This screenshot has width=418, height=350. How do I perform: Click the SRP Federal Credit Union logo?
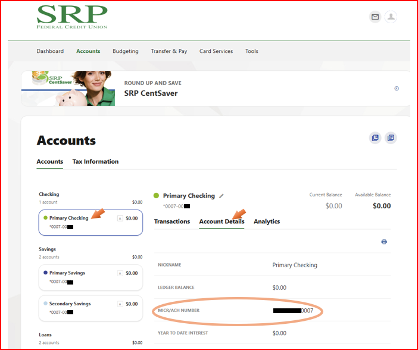72,17
